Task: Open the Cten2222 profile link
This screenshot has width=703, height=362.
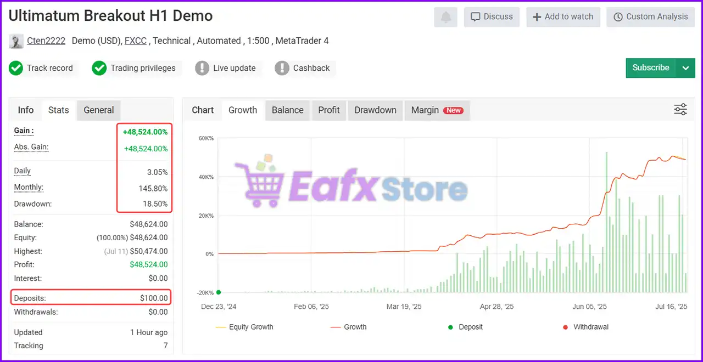Action: pyautogui.click(x=46, y=41)
